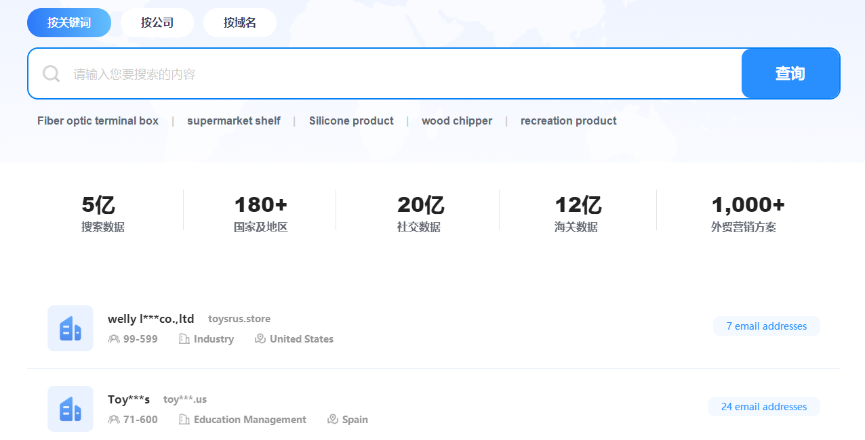Switch to the 按公司 tab
Image resolution: width=865 pixels, height=440 pixels.
tap(157, 22)
